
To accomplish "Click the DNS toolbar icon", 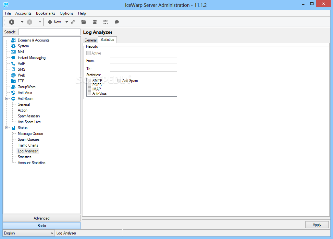I will (x=106, y=22).
